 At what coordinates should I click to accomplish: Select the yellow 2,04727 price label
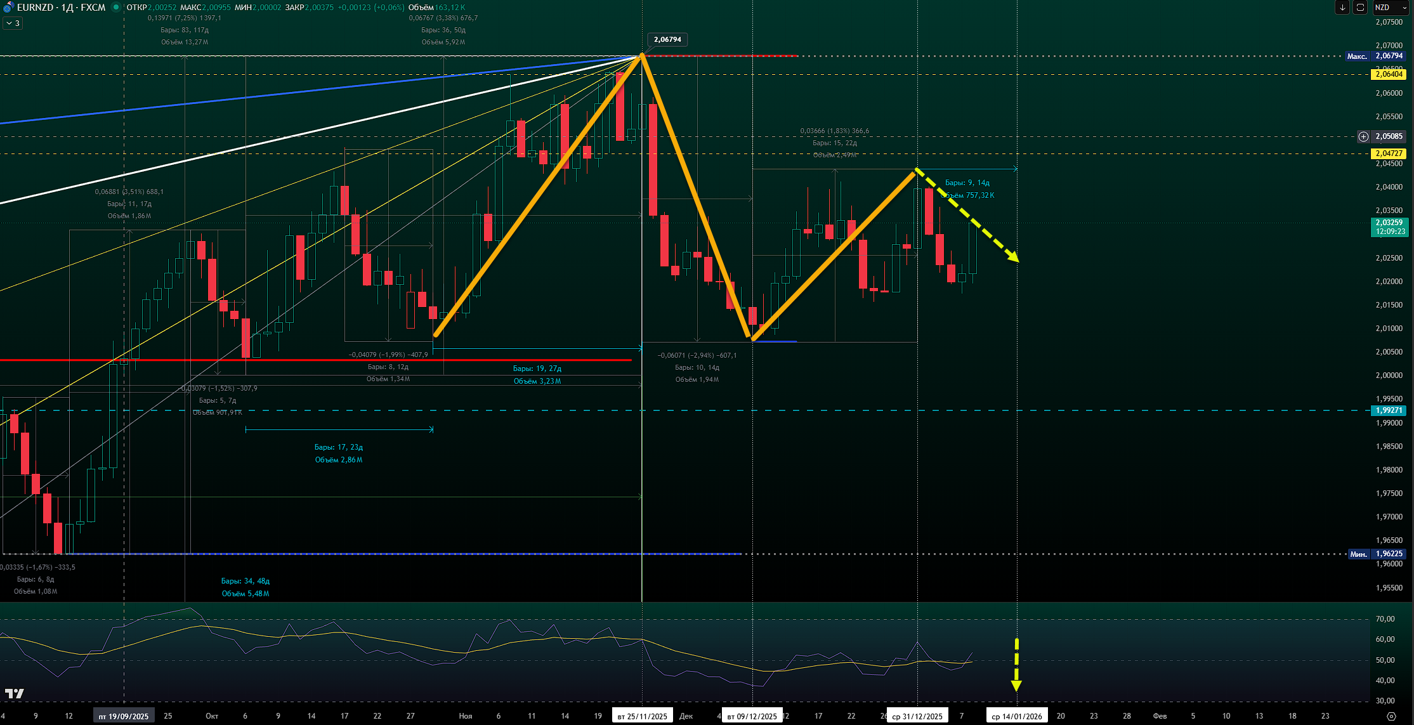[x=1389, y=153]
